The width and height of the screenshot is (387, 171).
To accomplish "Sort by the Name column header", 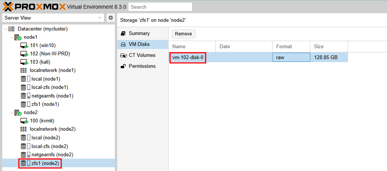I will pyautogui.click(x=192, y=46).
